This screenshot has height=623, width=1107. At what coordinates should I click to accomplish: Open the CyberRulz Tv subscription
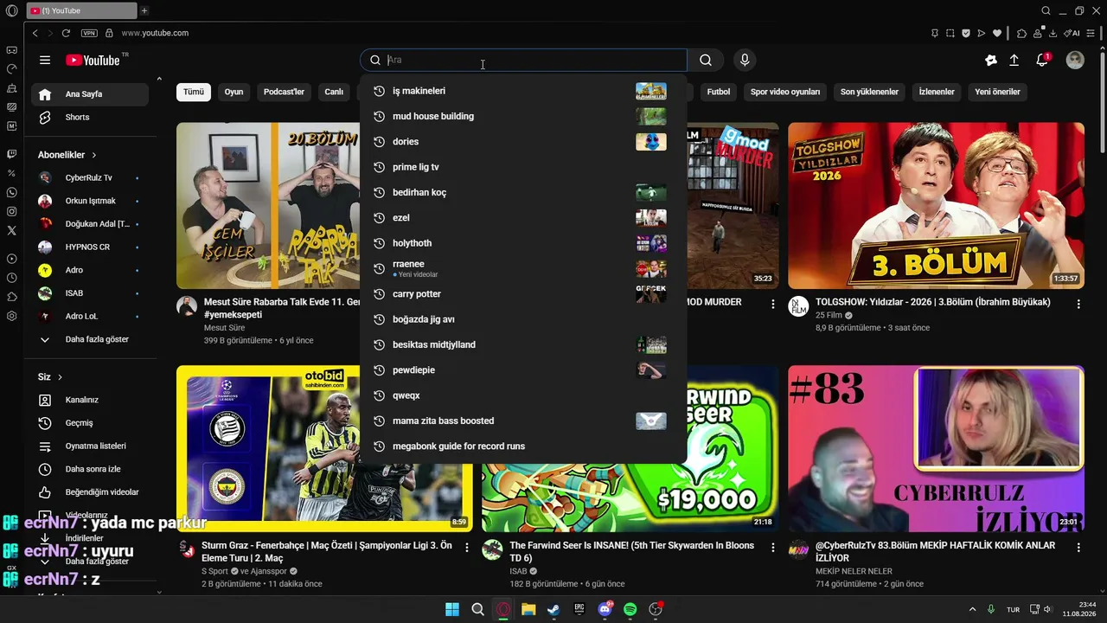tap(90, 177)
